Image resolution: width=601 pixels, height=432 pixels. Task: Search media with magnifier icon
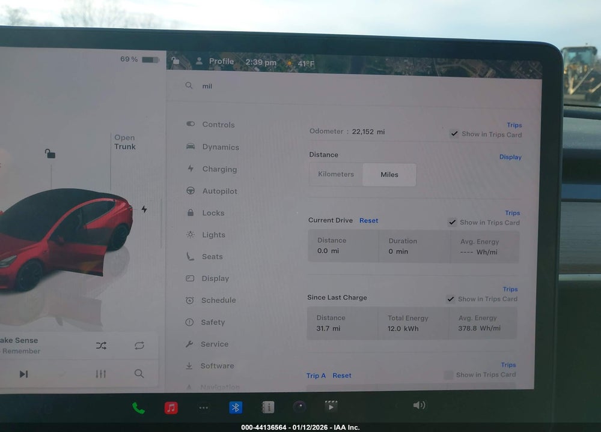139,373
